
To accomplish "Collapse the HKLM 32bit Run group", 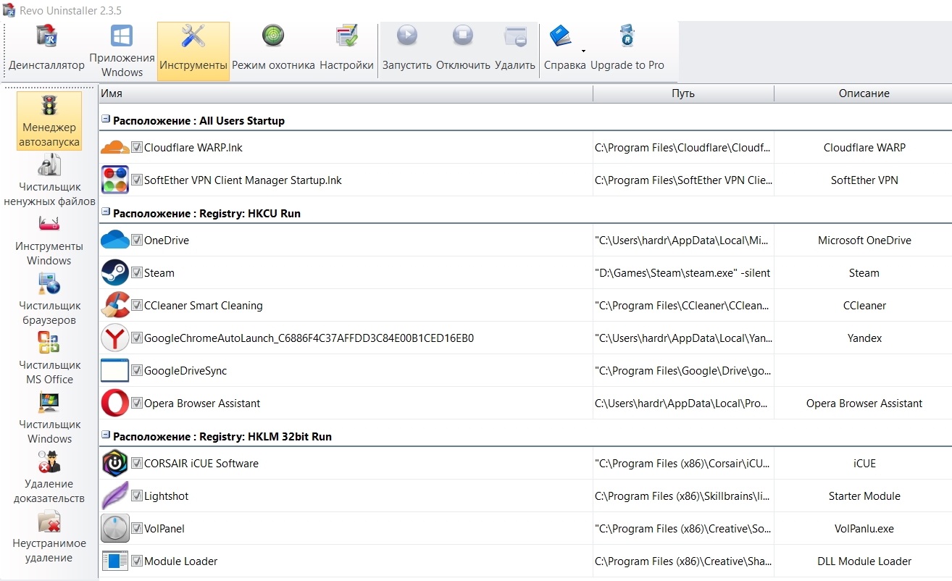I will (106, 436).
